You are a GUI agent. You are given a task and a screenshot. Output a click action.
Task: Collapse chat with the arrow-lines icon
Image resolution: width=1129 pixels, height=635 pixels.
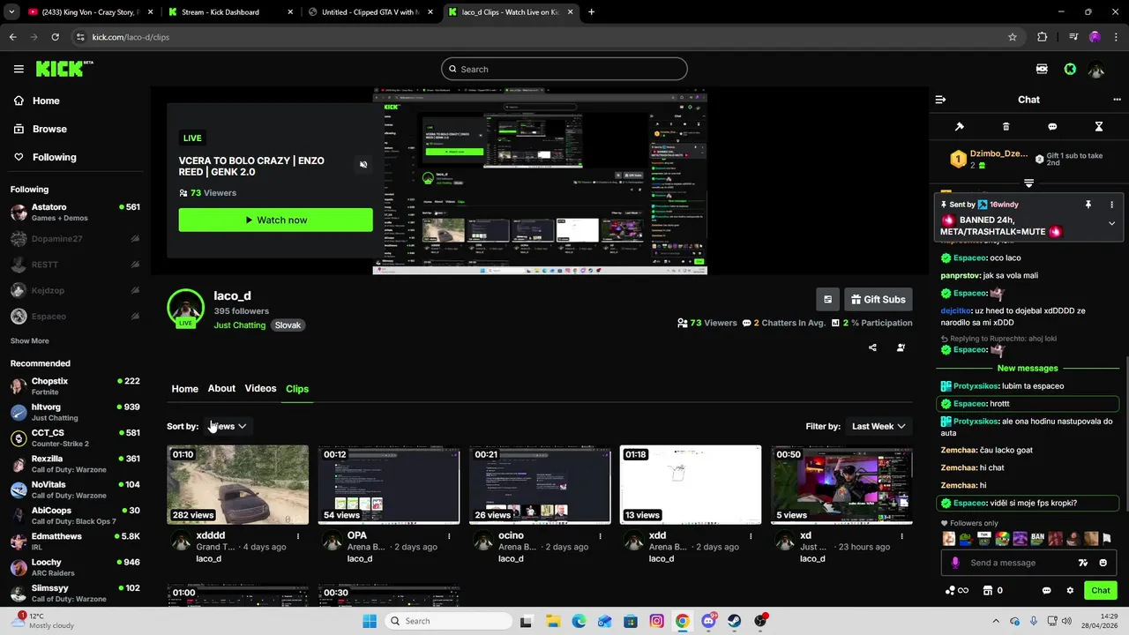(x=940, y=100)
